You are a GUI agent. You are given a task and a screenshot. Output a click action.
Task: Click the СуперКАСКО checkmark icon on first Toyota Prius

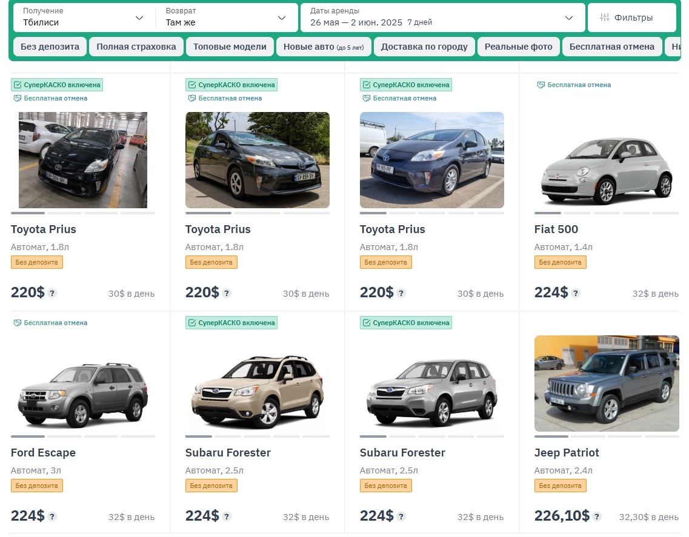18,85
